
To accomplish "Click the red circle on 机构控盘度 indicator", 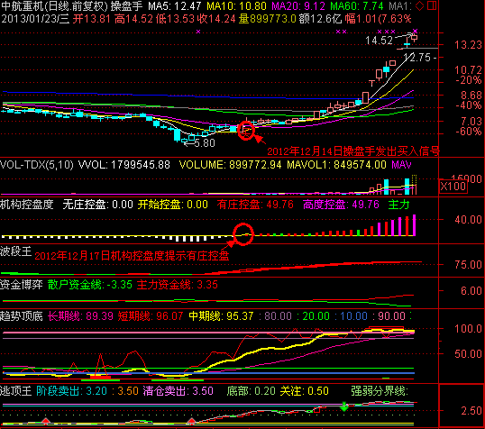I will pyautogui.click(x=243, y=234).
